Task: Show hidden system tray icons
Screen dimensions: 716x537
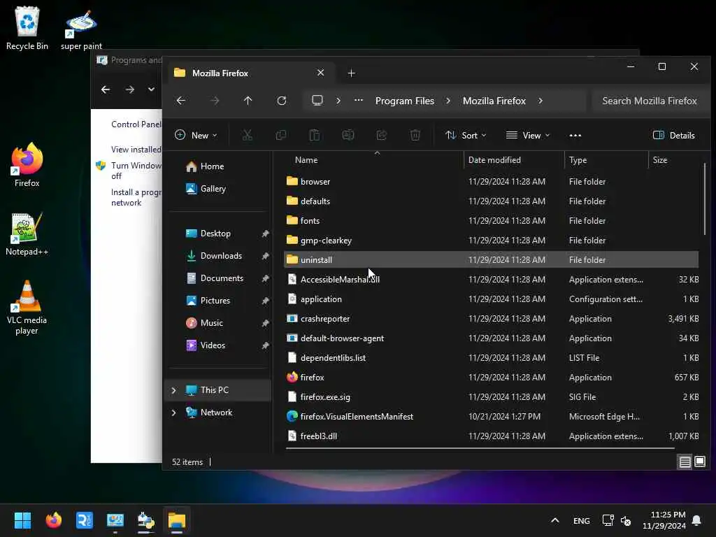Action: pyautogui.click(x=554, y=520)
